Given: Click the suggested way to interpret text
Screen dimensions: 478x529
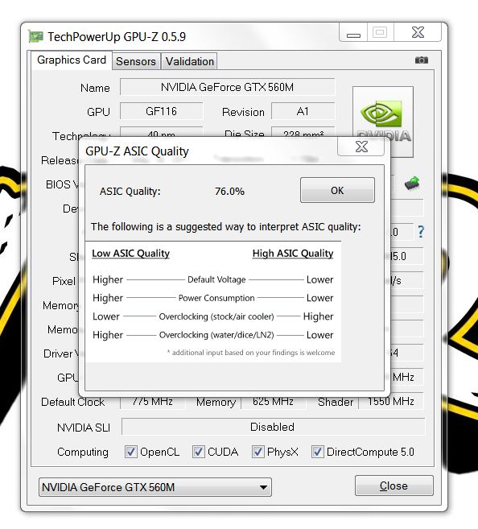Looking at the screenshot, I should click(x=225, y=227).
